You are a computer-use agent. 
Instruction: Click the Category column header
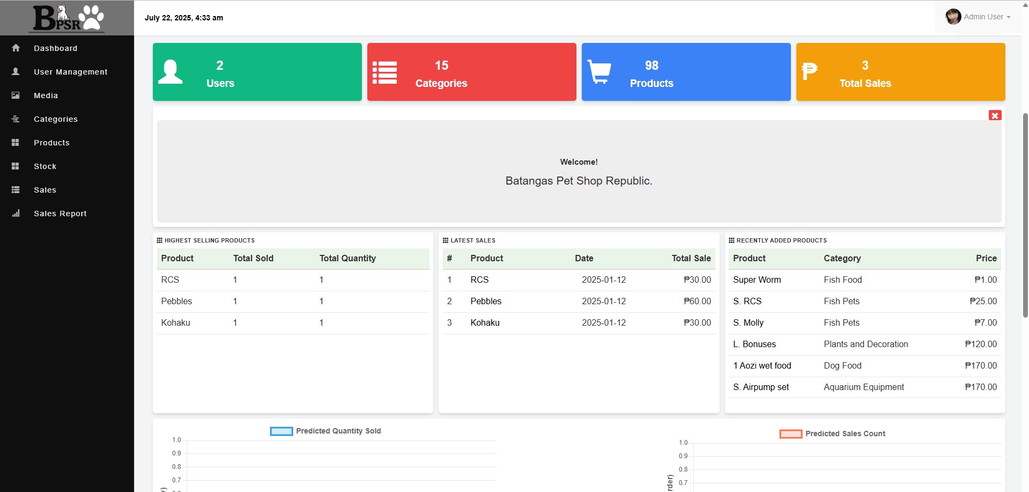tap(842, 258)
